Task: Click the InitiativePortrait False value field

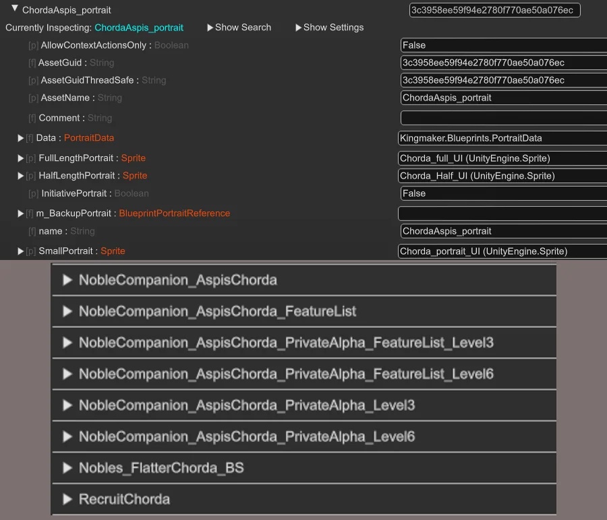Action: (504, 193)
